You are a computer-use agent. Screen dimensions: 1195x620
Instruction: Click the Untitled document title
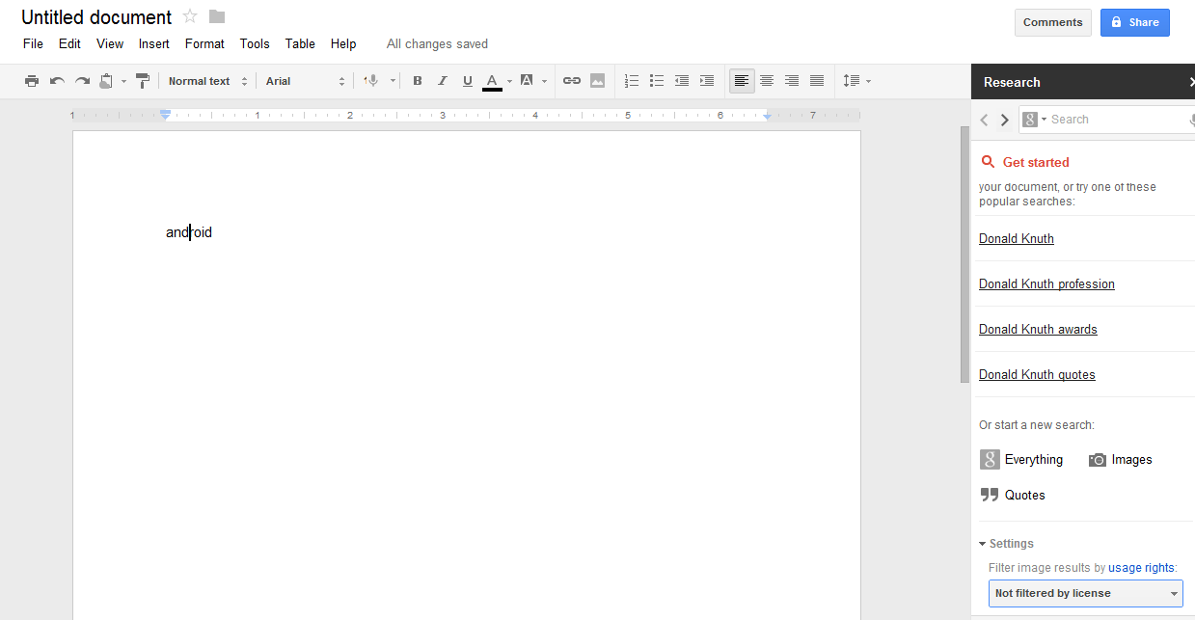coord(96,17)
